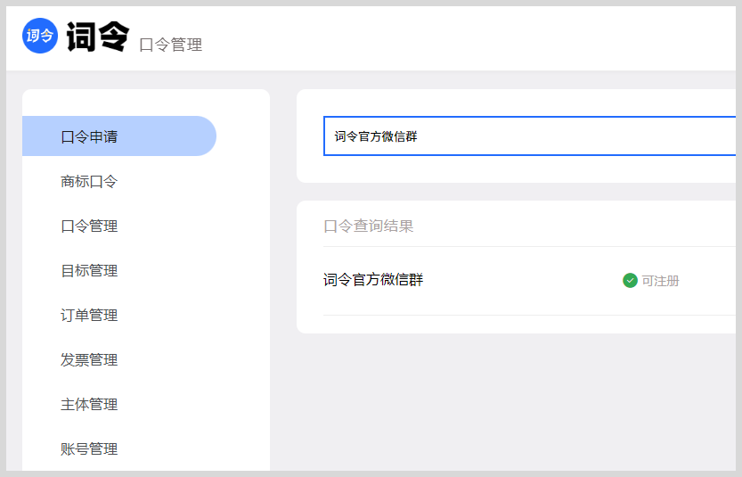This screenshot has width=742, height=477.
Task: Click the blue 词令 logo icon
Action: [40, 36]
